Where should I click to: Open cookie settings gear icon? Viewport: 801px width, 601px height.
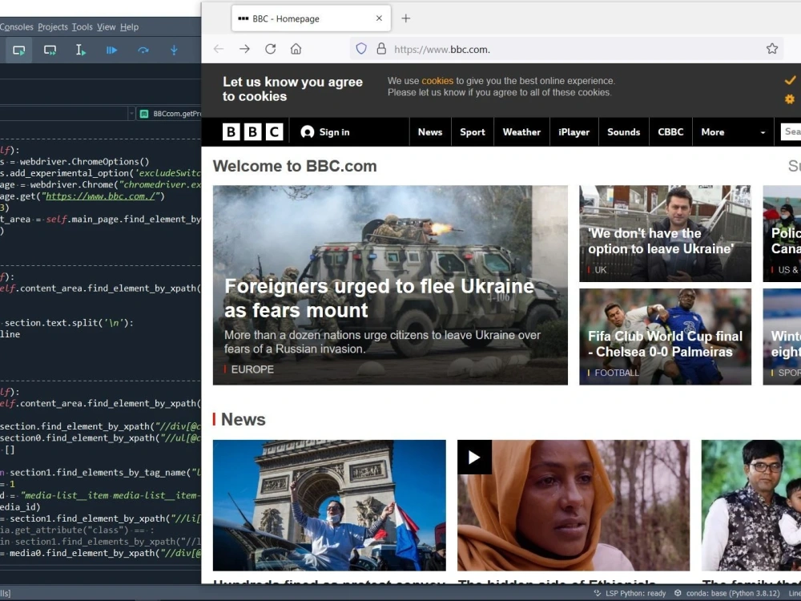pos(790,99)
